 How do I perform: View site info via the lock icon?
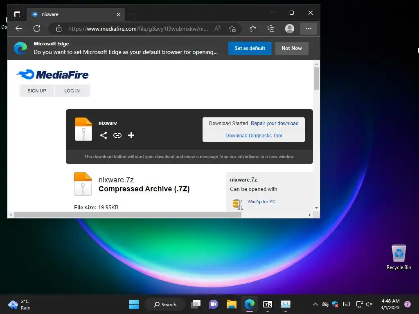59,29
